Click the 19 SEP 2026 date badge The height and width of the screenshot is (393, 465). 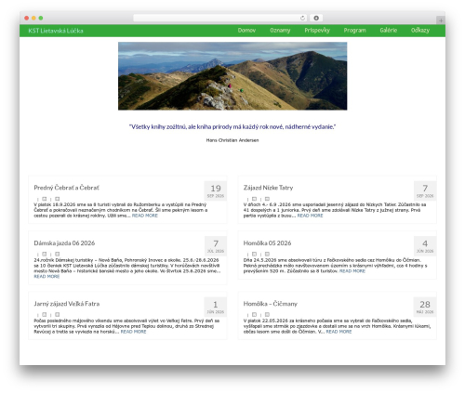[x=216, y=191]
